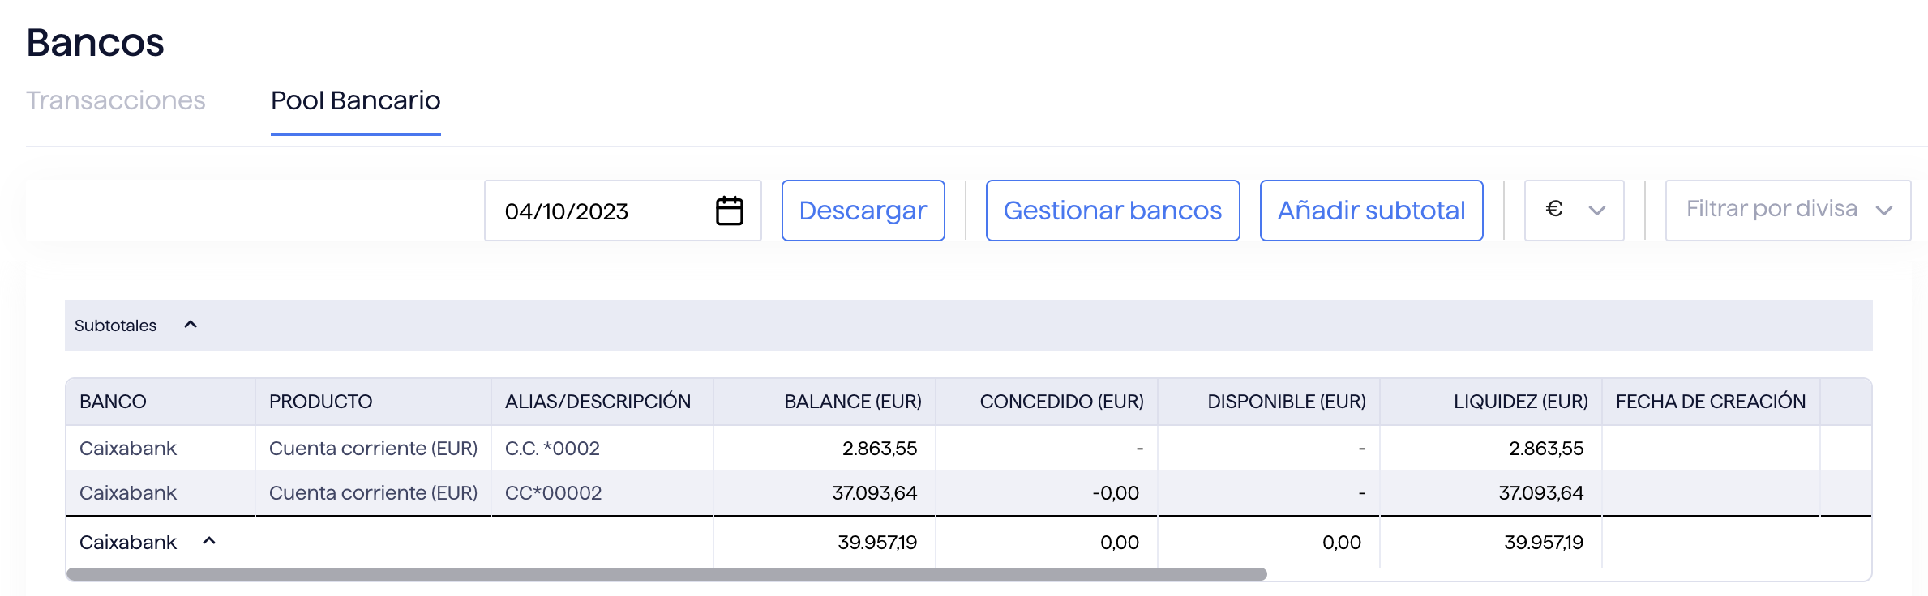Click the horizontal table scrollbar
The height and width of the screenshot is (596, 1928).
point(666,574)
